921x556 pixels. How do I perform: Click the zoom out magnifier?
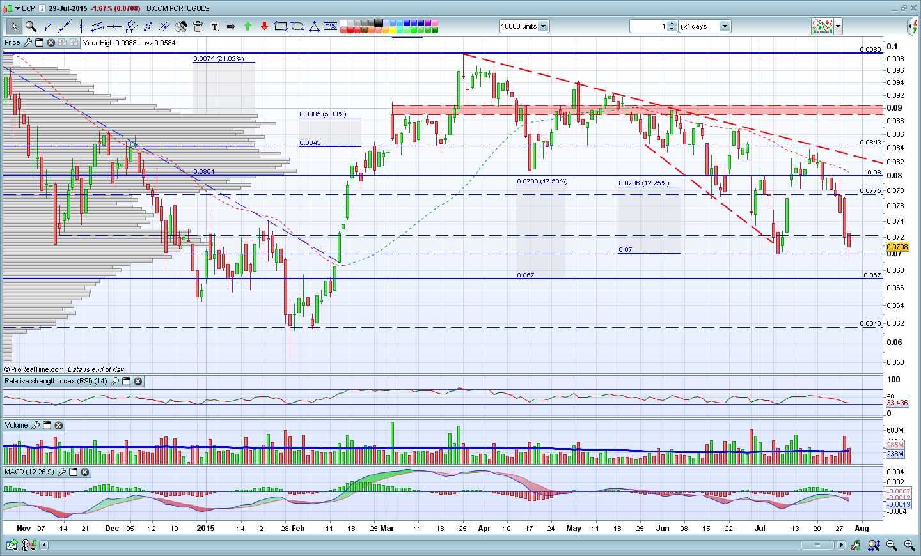(892, 545)
